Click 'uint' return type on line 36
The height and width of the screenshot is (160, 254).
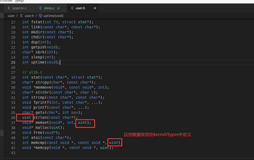(26, 117)
